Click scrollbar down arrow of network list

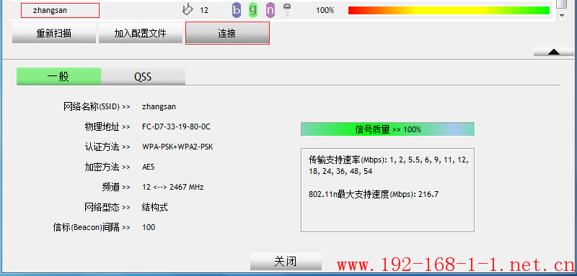[x=562, y=15]
